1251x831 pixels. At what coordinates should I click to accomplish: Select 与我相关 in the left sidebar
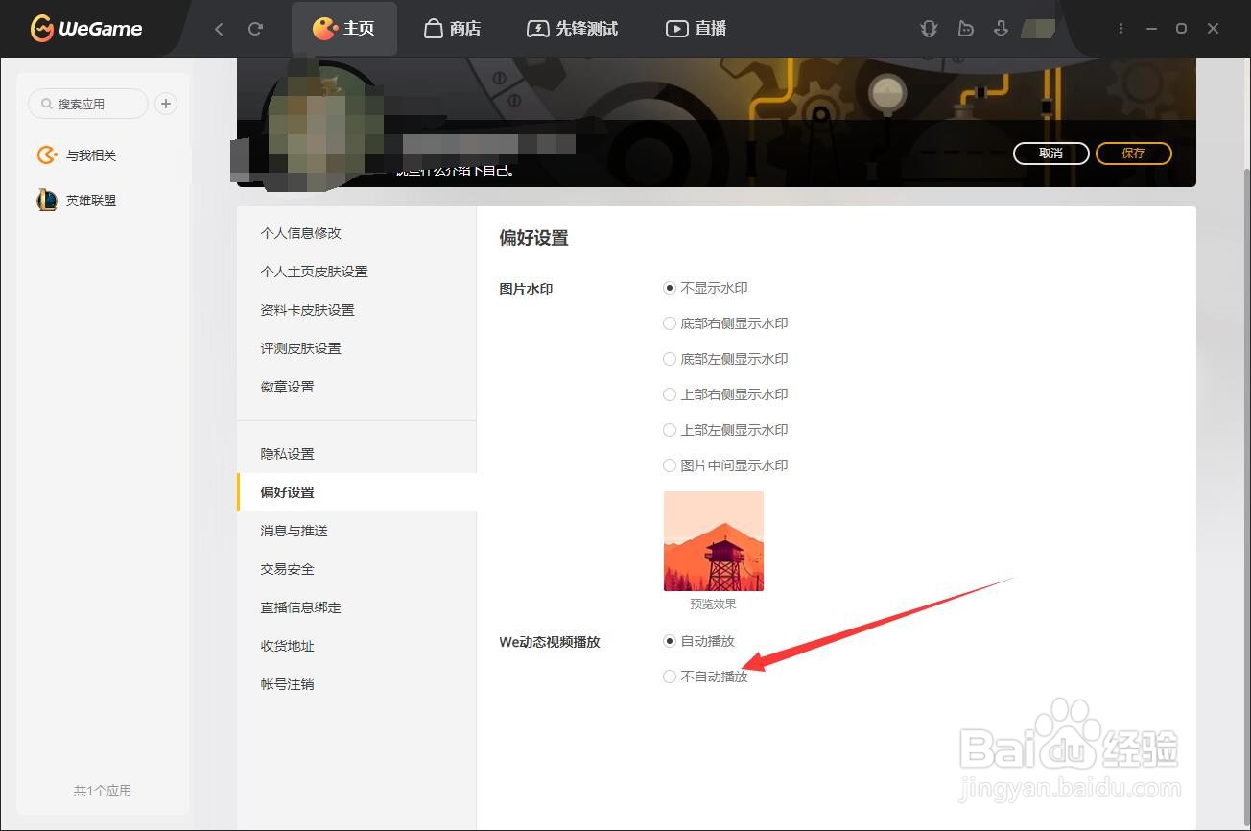(x=93, y=154)
